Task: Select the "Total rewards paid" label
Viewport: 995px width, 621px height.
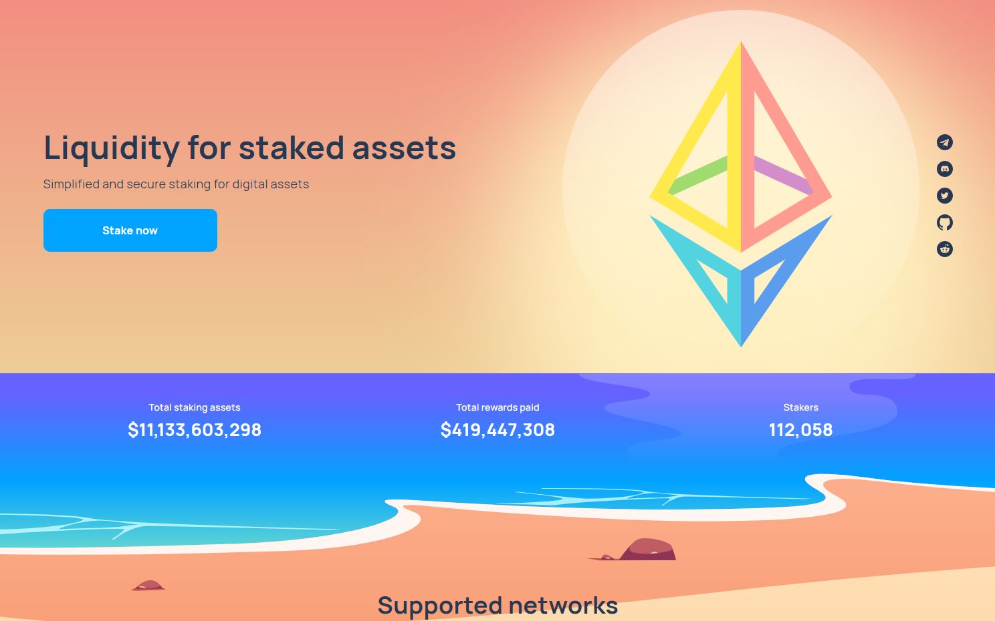Action: 497,407
